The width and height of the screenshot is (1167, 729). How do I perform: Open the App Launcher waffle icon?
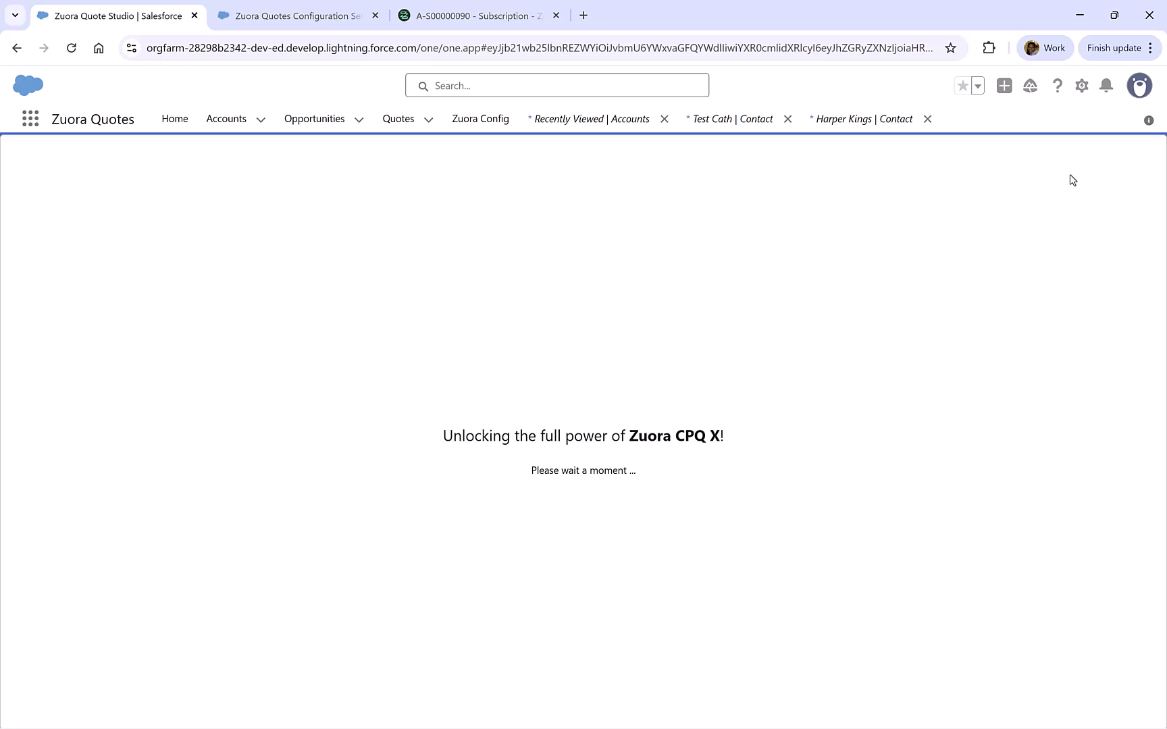[30, 118]
